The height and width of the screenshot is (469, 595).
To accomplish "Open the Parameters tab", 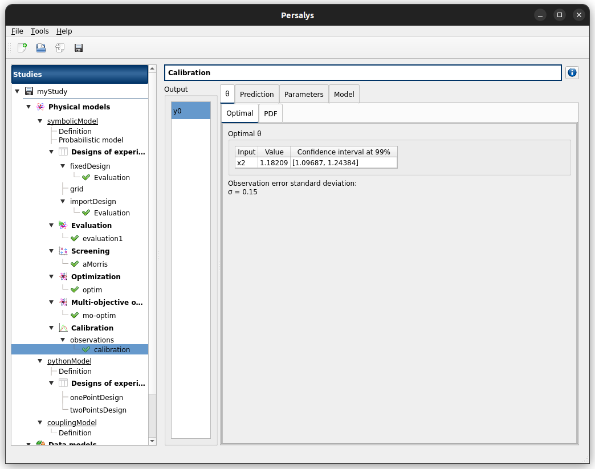I will [x=304, y=95].
